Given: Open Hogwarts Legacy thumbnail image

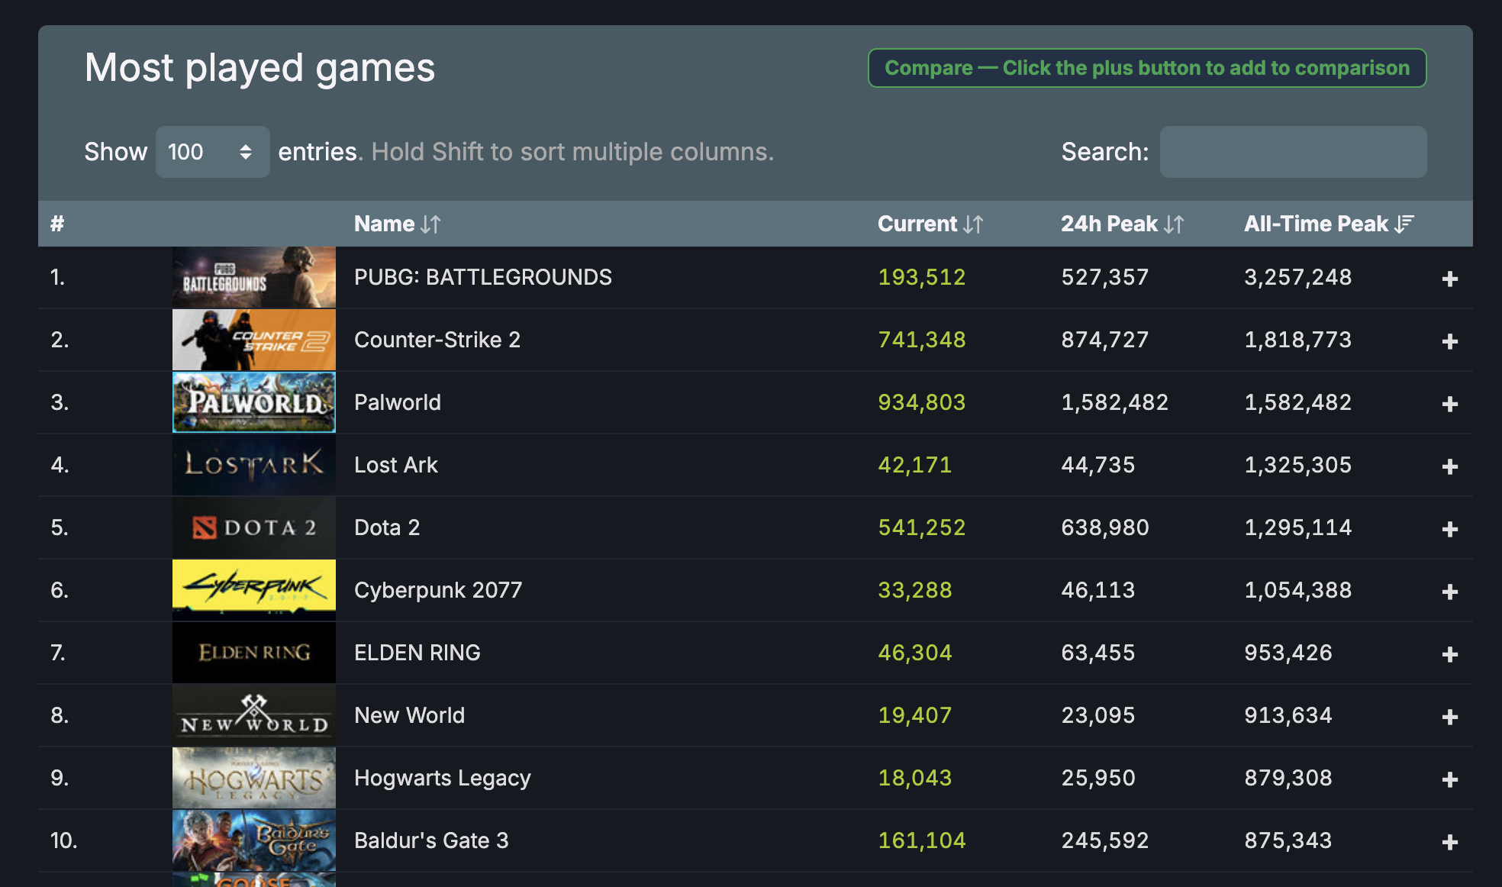Looking at the screenshot, I should (254, 778).
